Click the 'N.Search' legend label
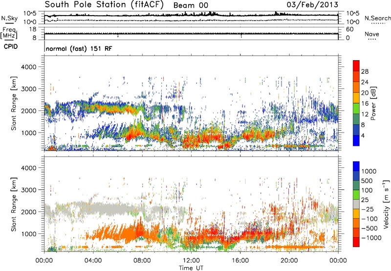The height and width of the screenshot is (271, 391). tap(377, 18)
